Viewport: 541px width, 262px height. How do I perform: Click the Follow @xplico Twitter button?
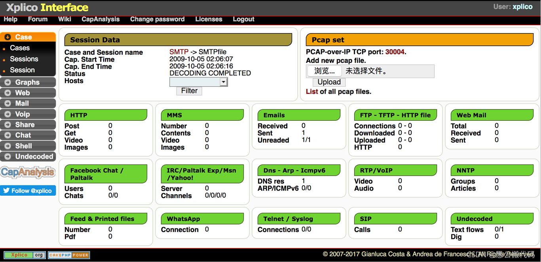tap(28, 191)
